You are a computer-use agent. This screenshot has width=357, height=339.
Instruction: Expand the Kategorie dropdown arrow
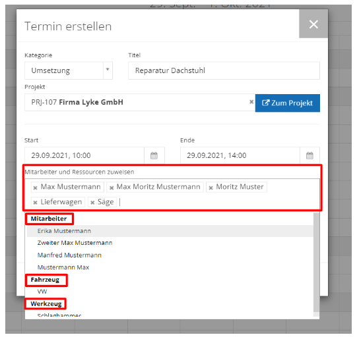coord(108,70)
